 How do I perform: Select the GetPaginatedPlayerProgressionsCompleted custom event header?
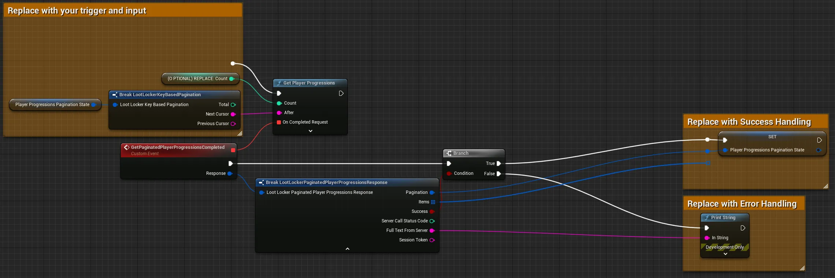point(179,150)
